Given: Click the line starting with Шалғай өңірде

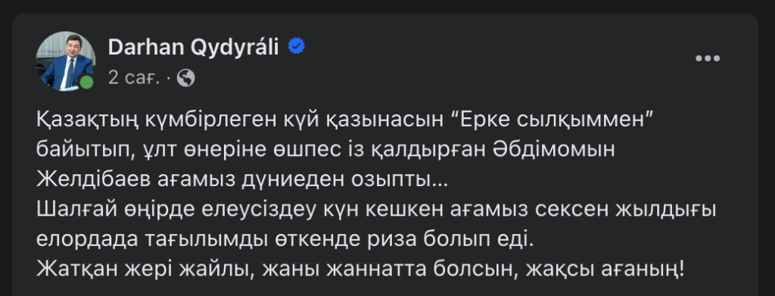Looking at the screenshot, I should pos(377,210).
